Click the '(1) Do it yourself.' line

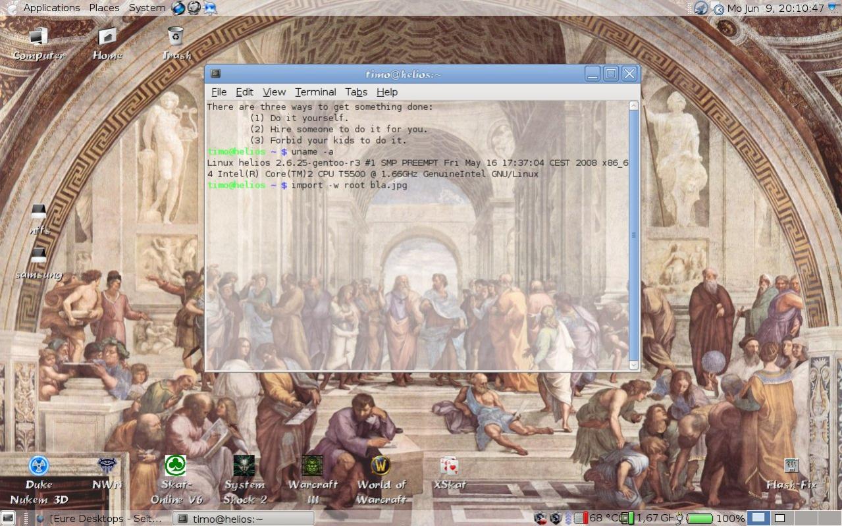[x=299, y=118]
